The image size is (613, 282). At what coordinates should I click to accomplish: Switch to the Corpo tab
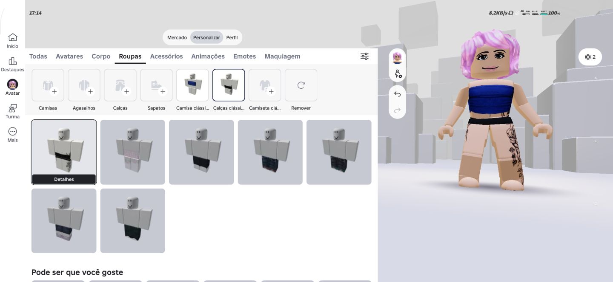pos(101,56)
